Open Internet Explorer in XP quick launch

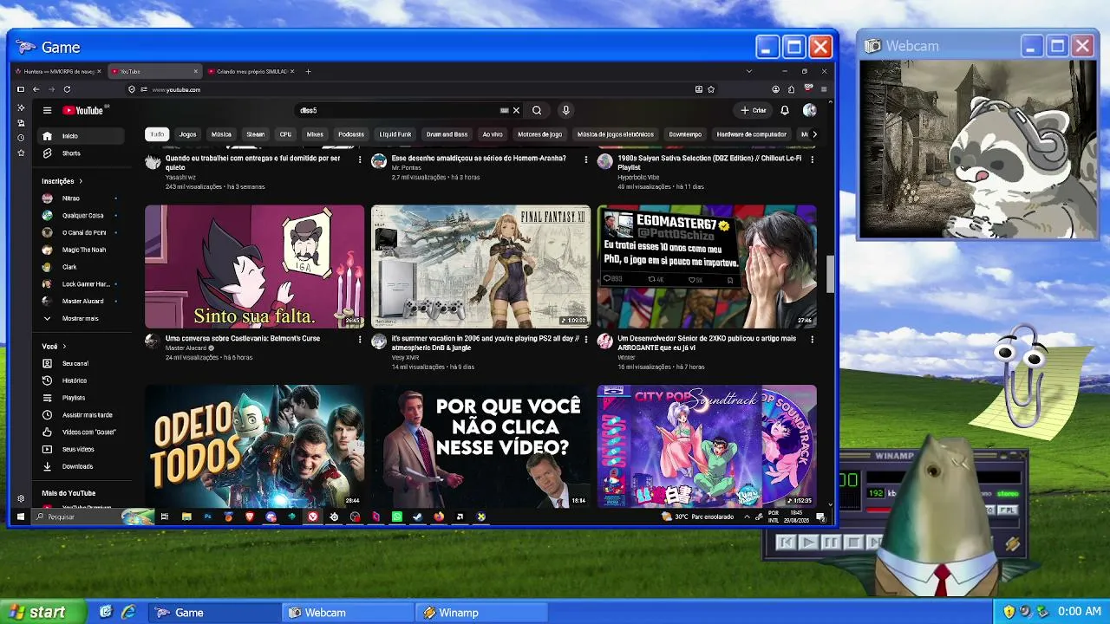coord(128,612)
